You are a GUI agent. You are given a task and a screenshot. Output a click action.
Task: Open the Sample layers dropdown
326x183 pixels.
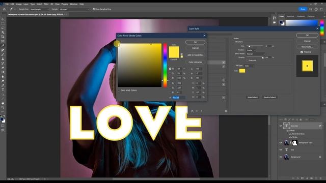point(74,9)
